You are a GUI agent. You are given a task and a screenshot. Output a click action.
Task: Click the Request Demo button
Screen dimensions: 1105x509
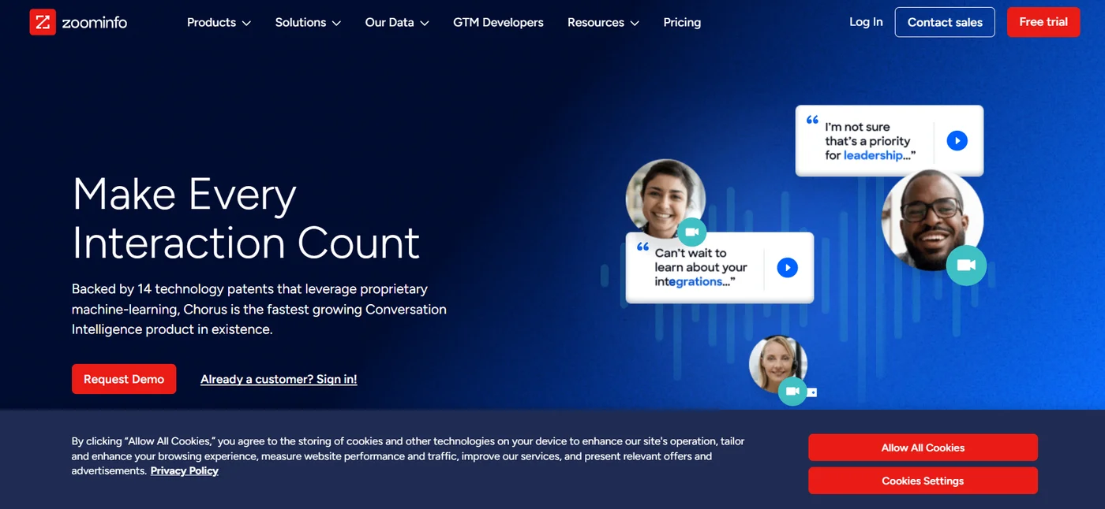(124, 379)
